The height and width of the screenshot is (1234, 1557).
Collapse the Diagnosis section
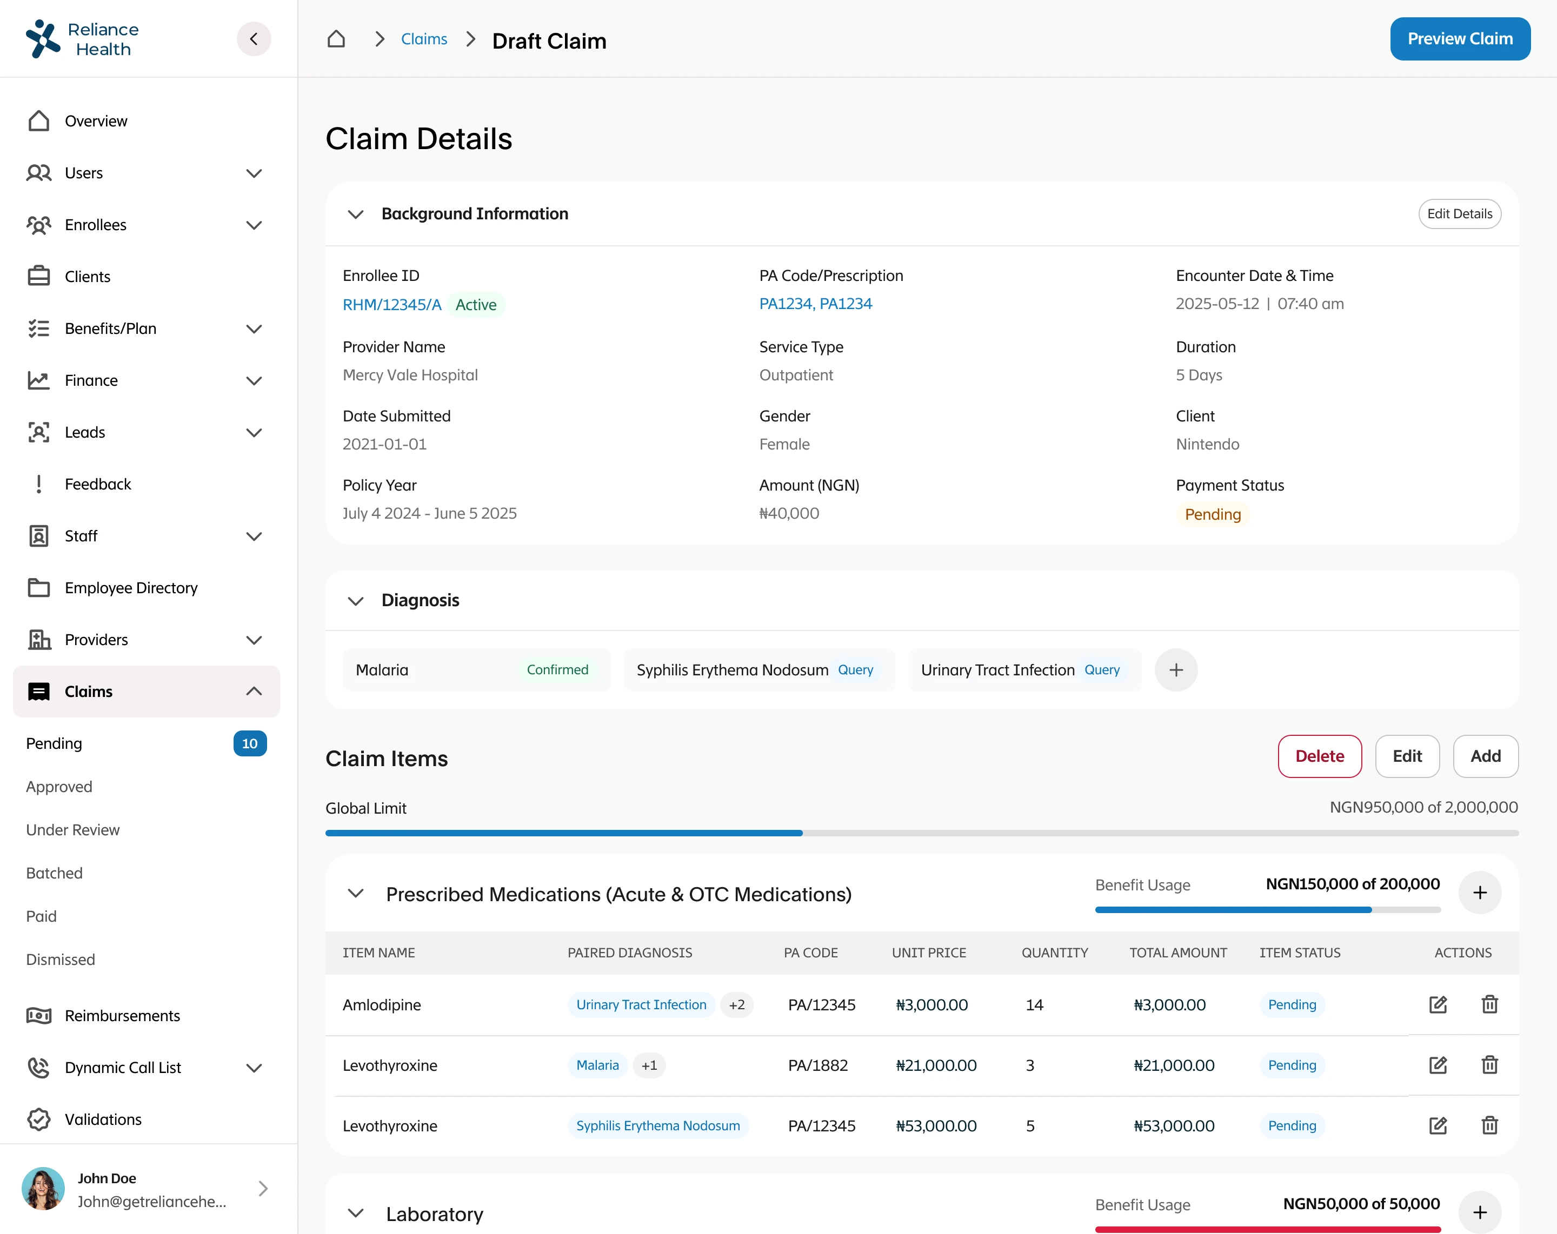(x=355, y=600)
